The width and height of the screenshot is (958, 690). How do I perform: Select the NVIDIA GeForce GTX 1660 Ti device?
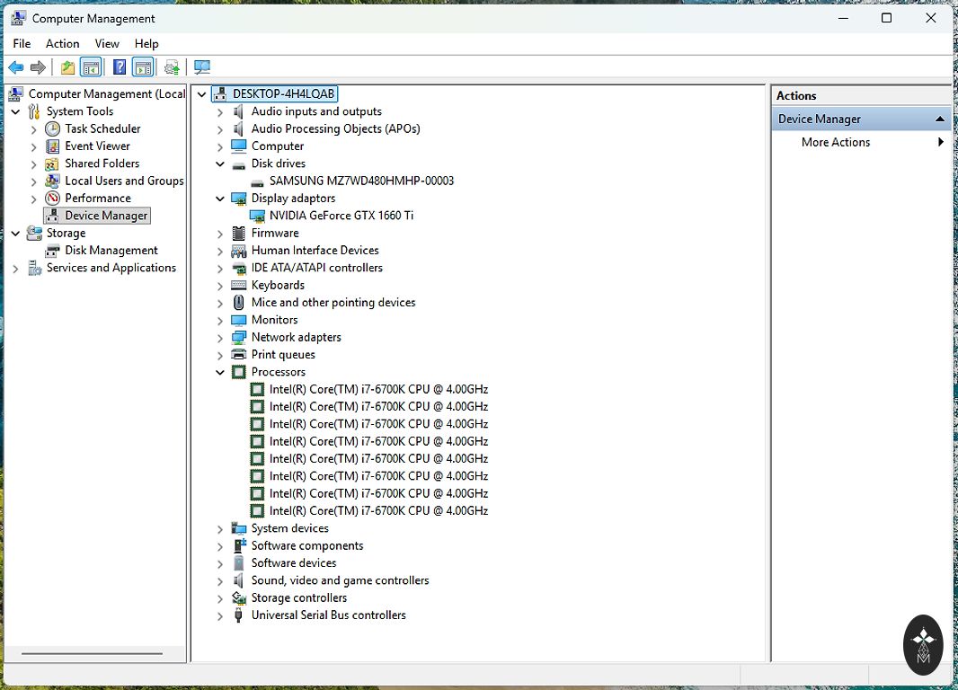(341, 216)
